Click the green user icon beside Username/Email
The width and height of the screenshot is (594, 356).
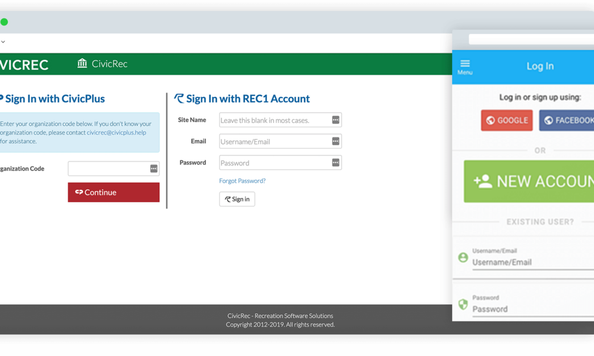pos(463,258)
